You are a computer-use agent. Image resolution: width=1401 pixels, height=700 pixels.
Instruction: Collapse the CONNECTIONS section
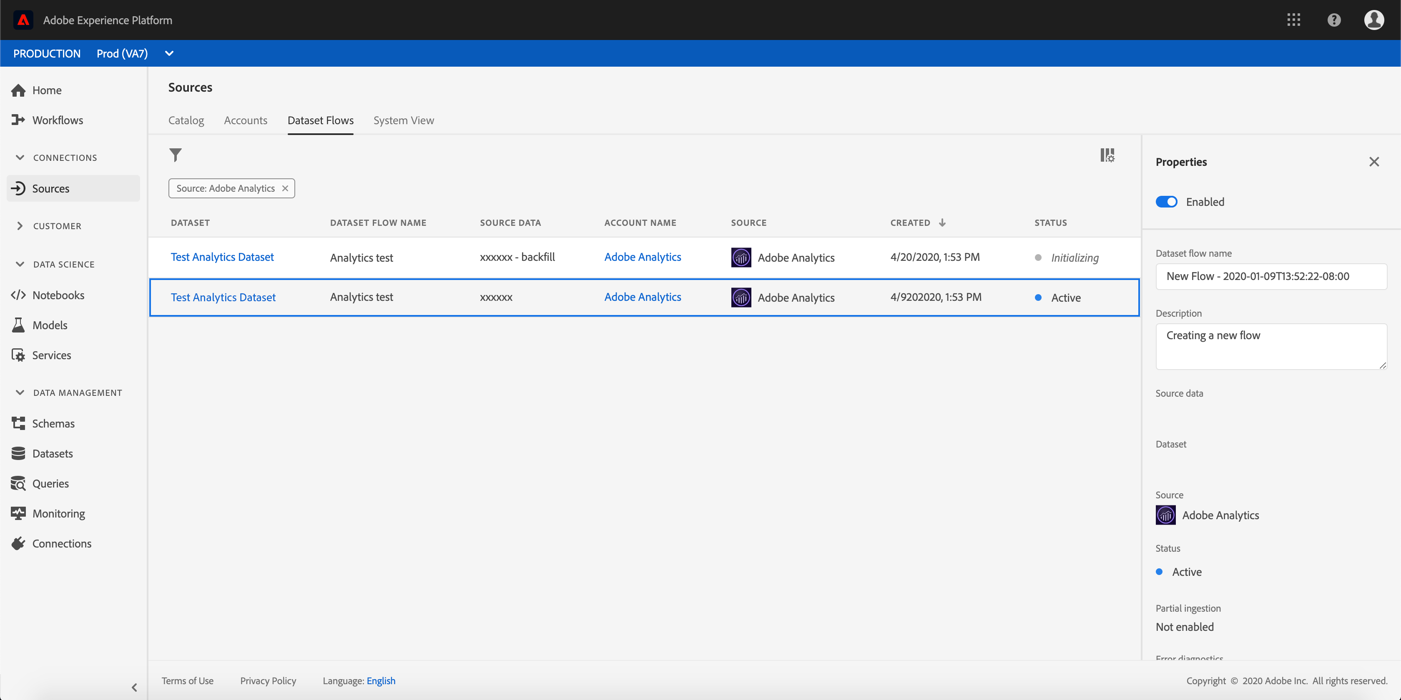[20, 157]
